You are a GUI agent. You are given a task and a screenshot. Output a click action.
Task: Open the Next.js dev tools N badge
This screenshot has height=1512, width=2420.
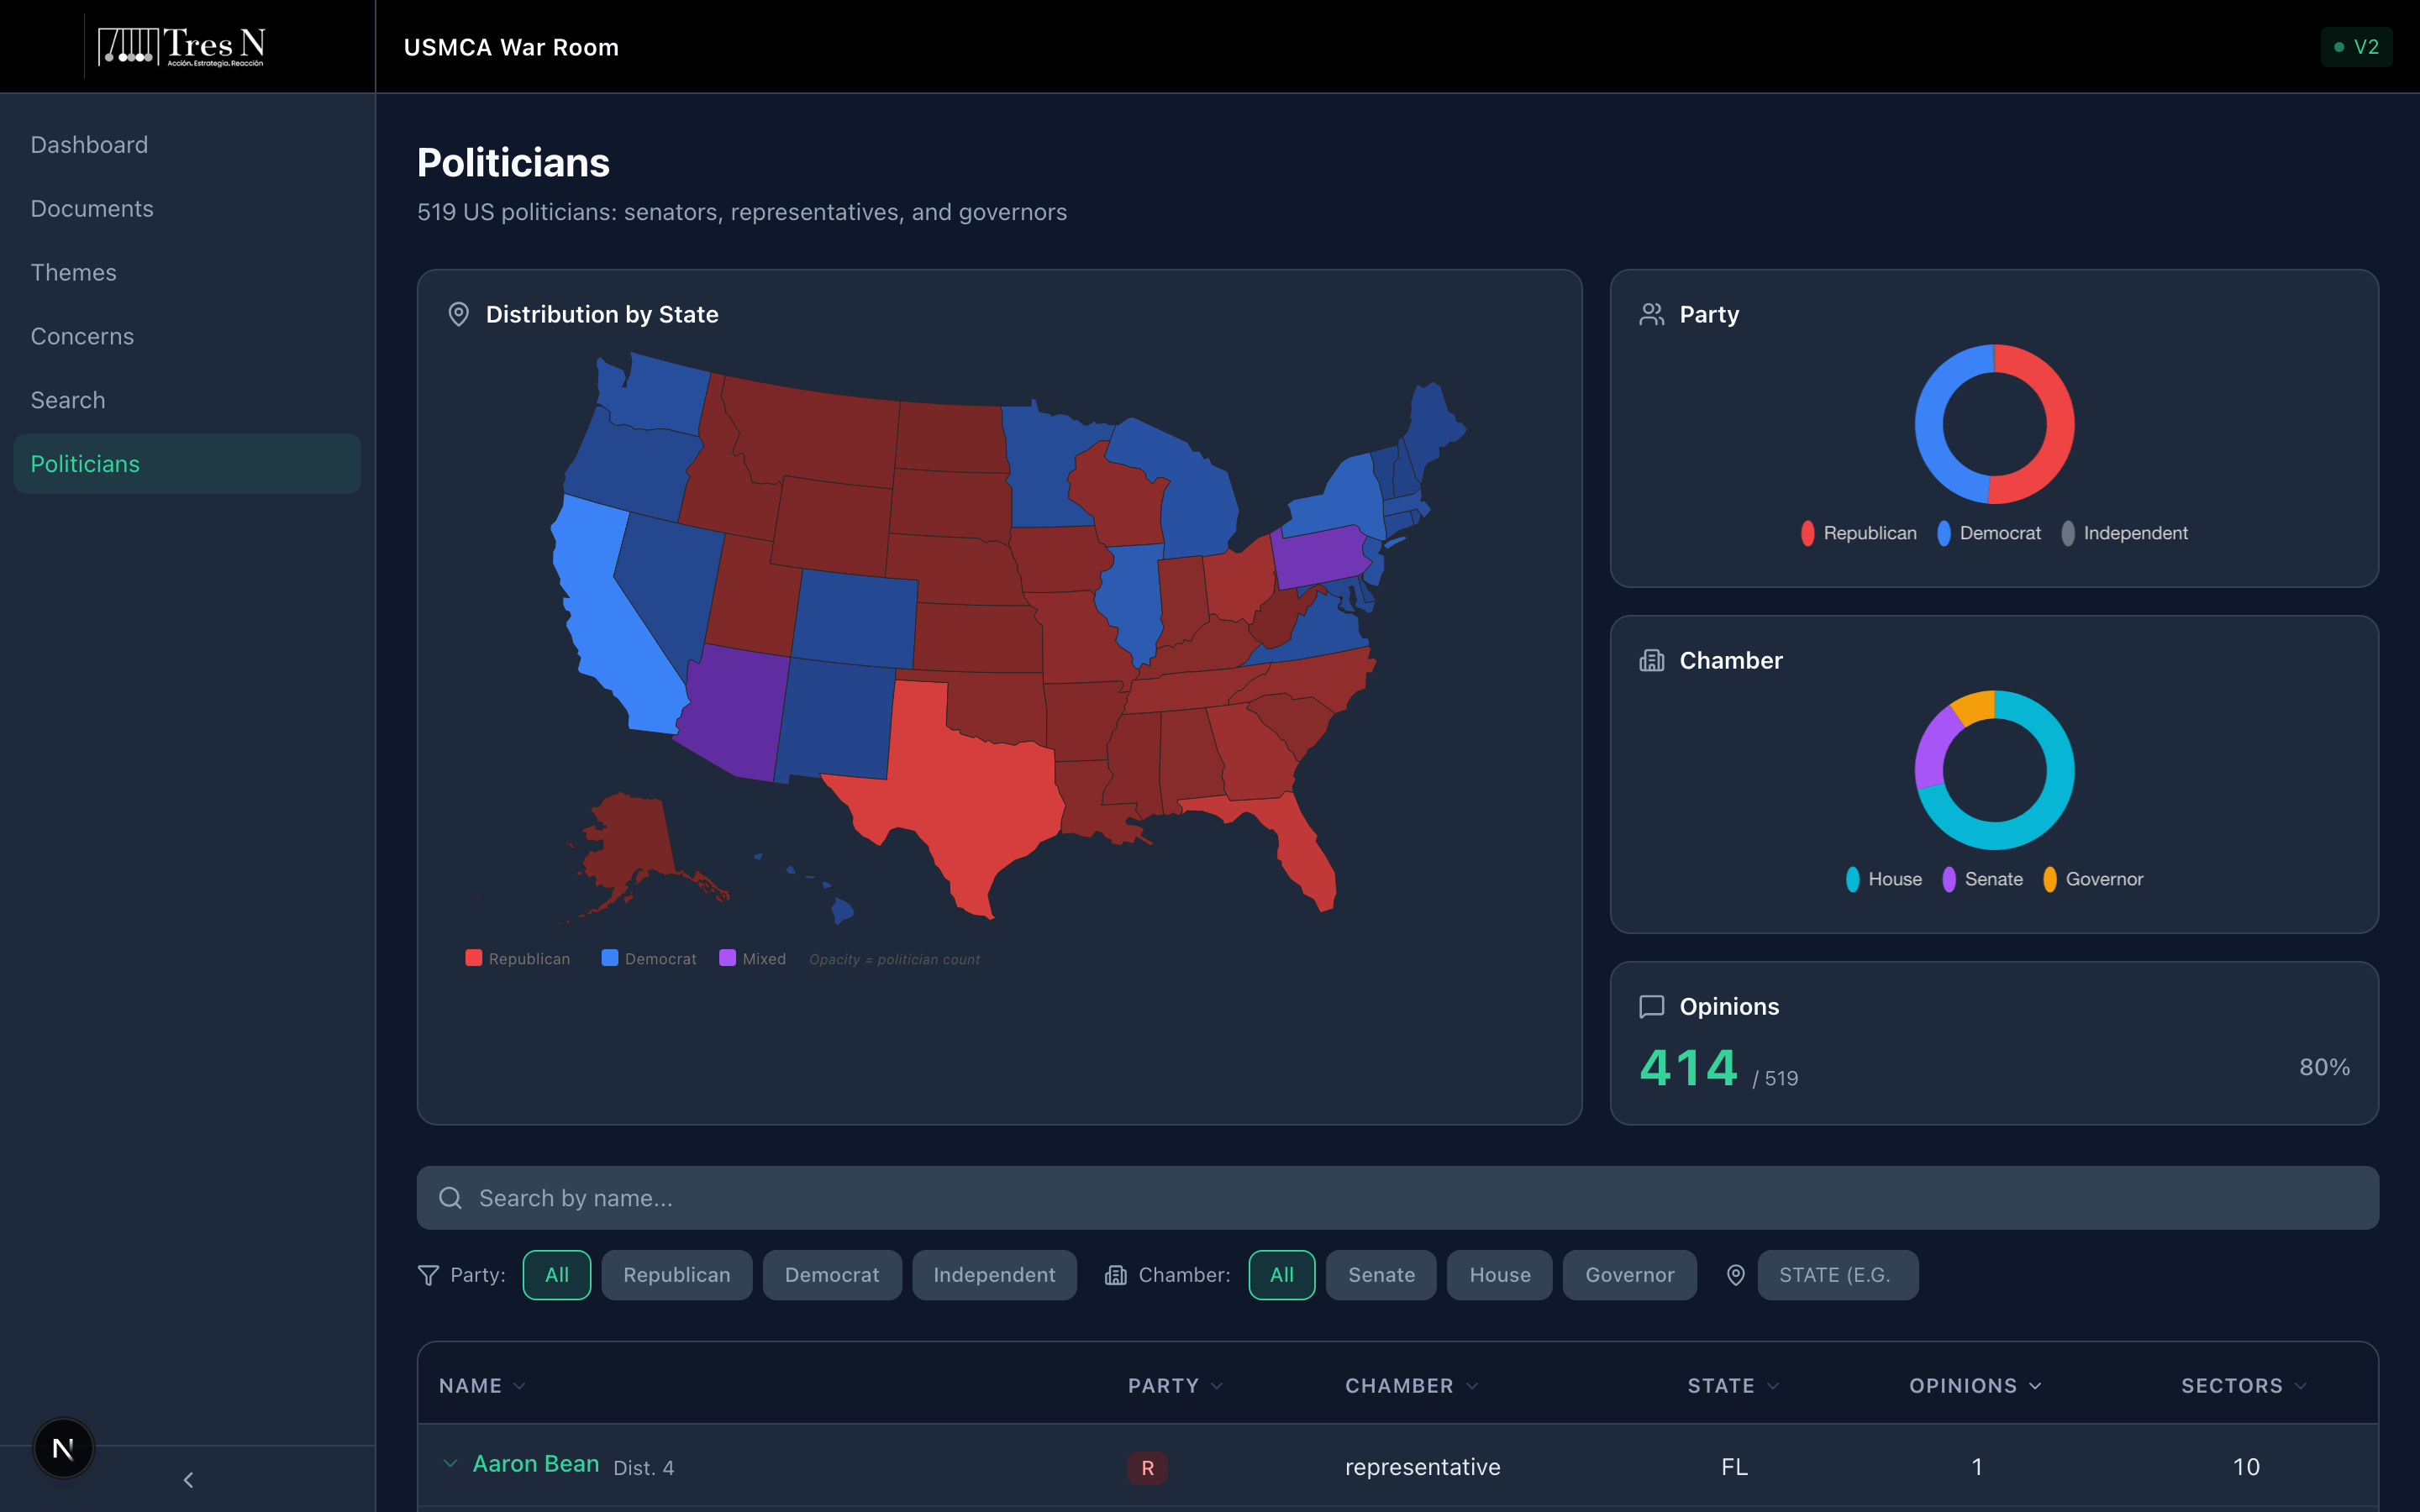point(63,1448)
